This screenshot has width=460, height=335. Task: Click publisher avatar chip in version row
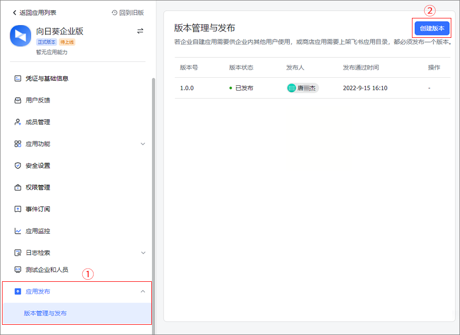coord(303,88)
